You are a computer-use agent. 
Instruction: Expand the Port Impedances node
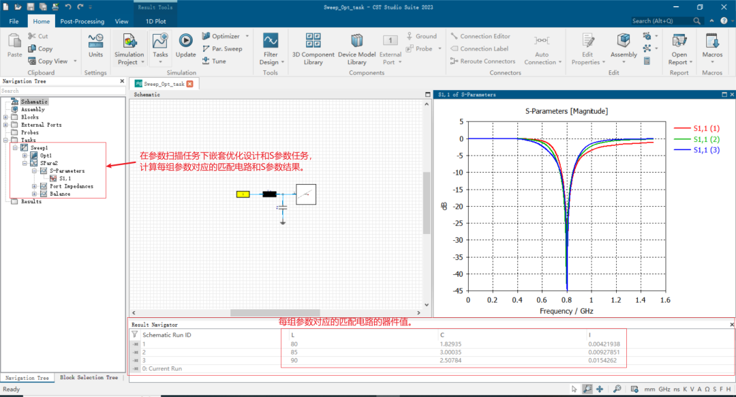pos(34,186)
